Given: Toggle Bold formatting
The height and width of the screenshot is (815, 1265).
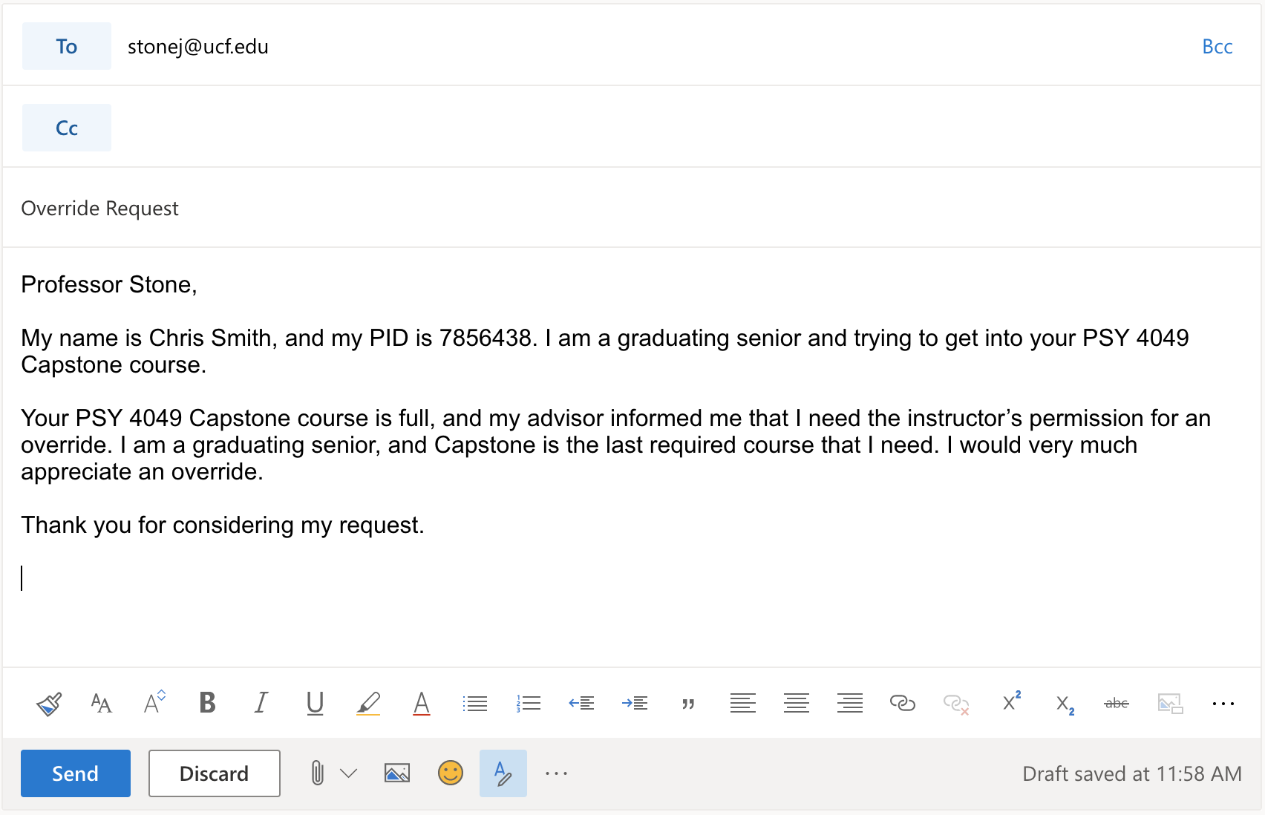Looking at the screenshot, I should pyautogui.click(x=208, y=703).
